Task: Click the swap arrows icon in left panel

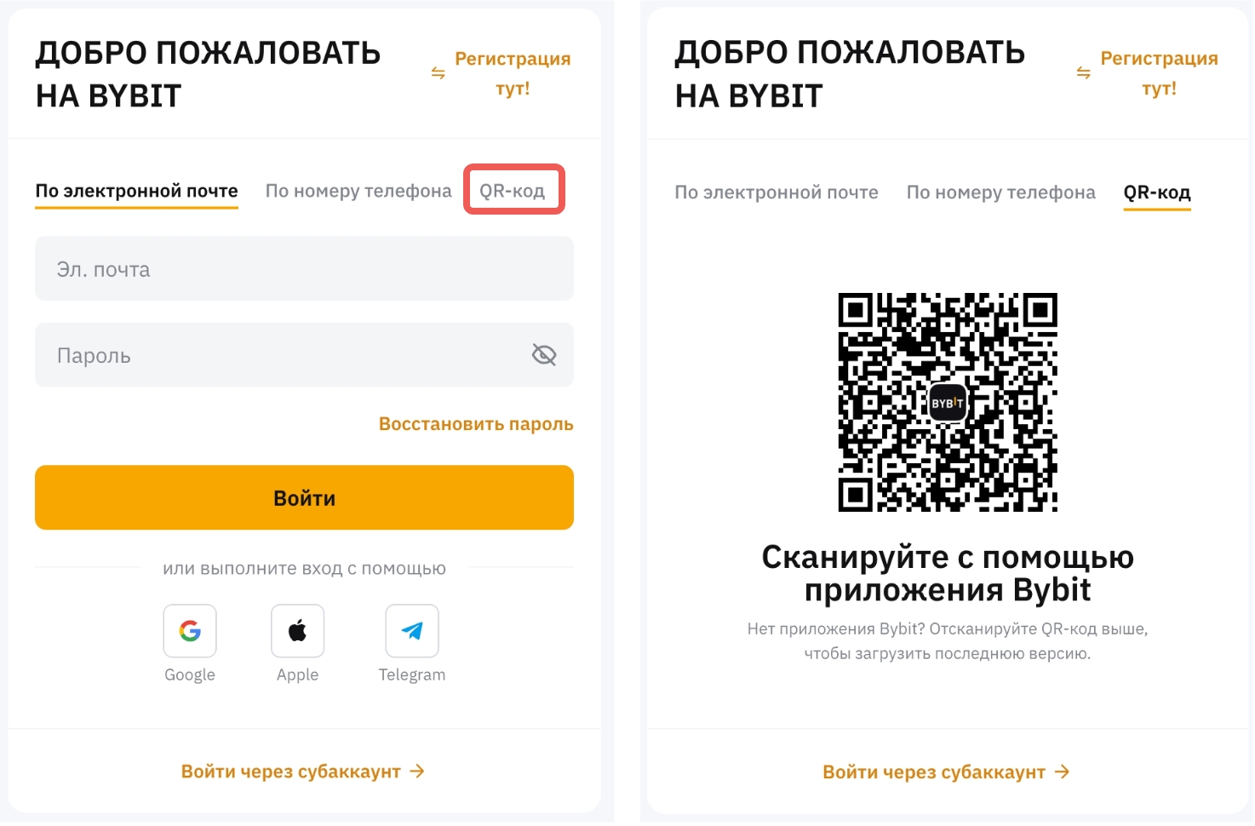Action: click(438, 73)
